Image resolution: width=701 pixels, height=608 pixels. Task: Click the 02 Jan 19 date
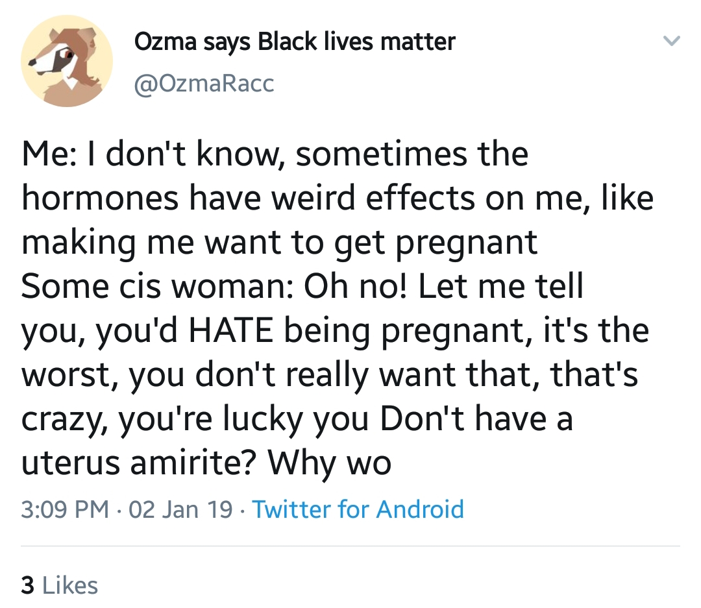pos(180,509)
